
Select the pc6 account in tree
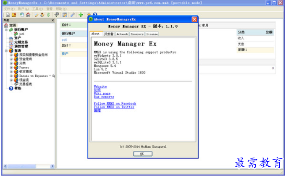21,34
